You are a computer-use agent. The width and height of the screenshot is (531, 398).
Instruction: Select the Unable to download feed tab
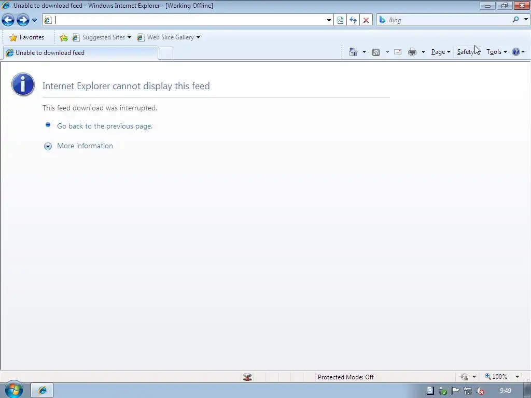click(80, 53)
